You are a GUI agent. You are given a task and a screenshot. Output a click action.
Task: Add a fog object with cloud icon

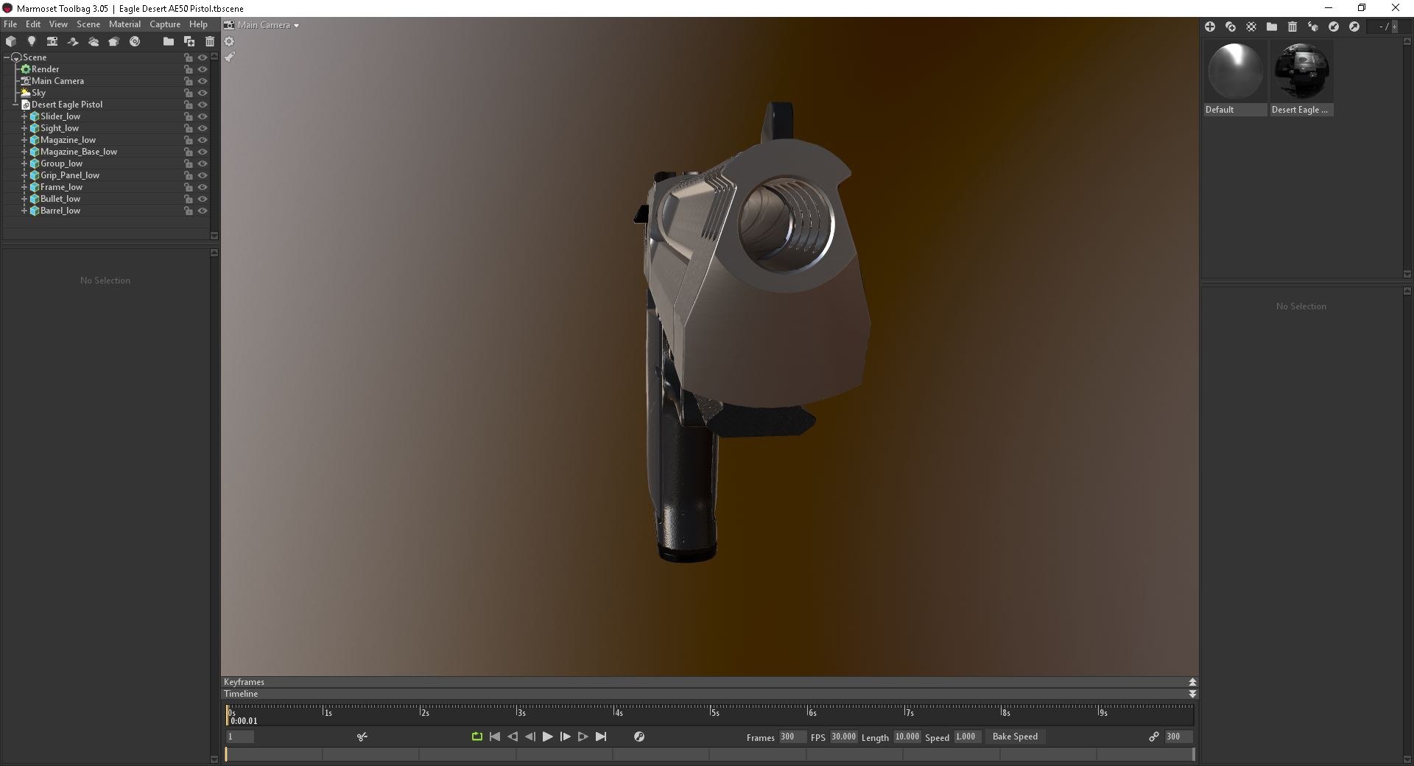click(94, 41)
